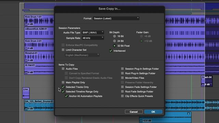Select the Kick Drum 1-01 clip name
219x123 pixels.
coord(33,17)
